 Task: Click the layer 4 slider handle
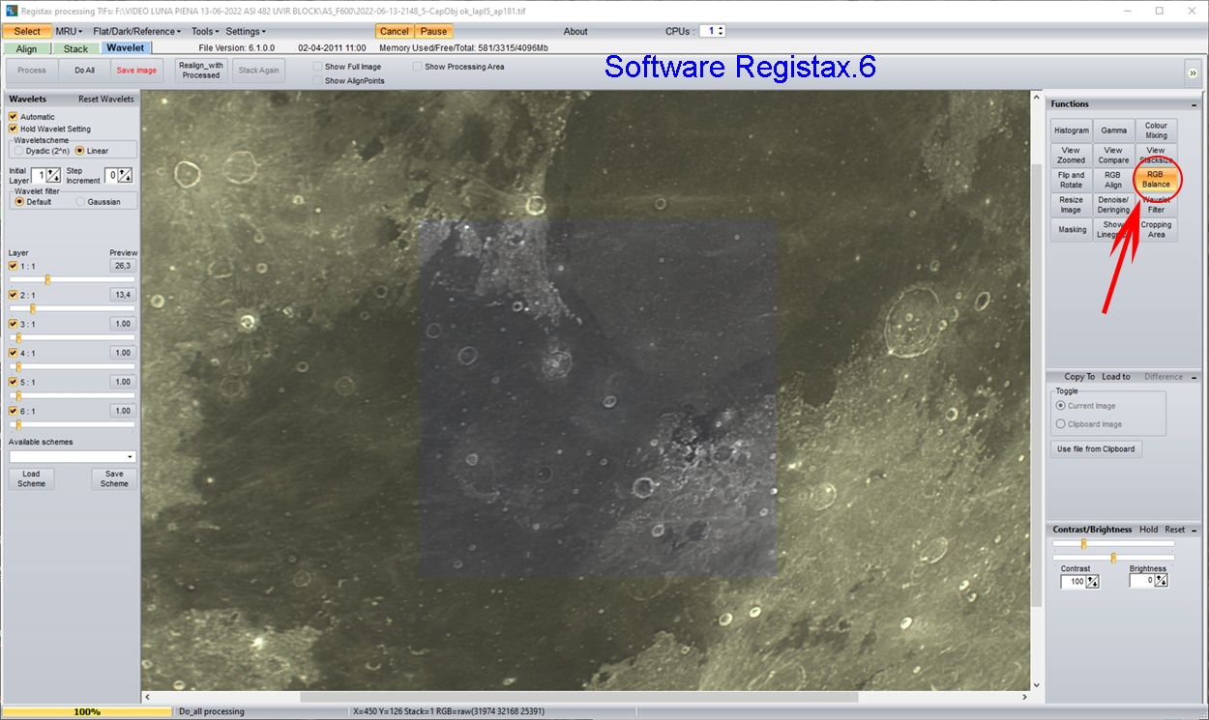(18, 367)
